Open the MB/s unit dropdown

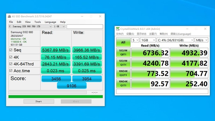201,40
